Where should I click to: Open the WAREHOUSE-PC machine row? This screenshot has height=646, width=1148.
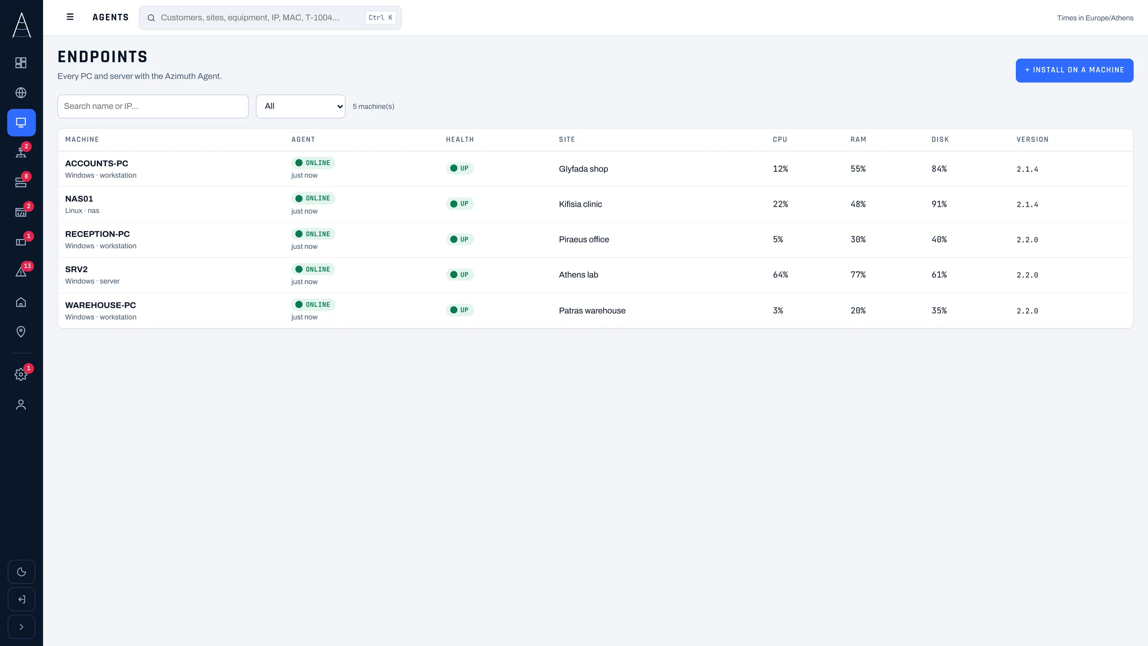pos(595,311)
